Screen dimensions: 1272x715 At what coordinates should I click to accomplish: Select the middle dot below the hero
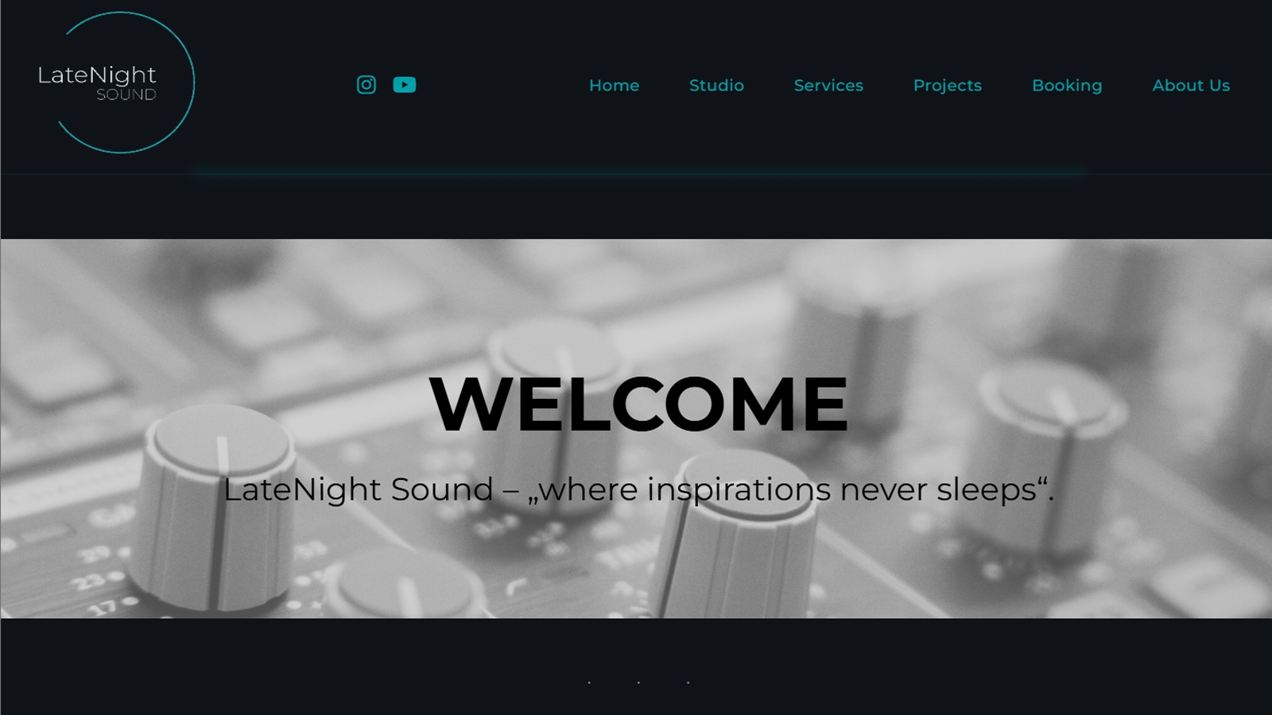point(638,682)
